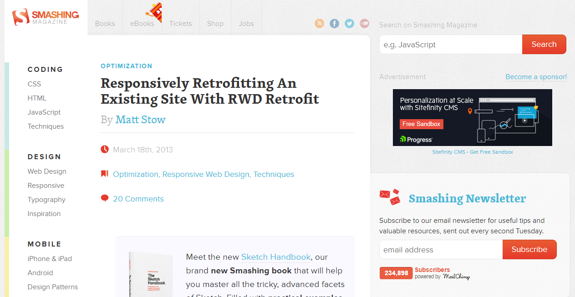575x297 pixels.
Task: Open the RSS feed icon
Action: click(320, 24)
